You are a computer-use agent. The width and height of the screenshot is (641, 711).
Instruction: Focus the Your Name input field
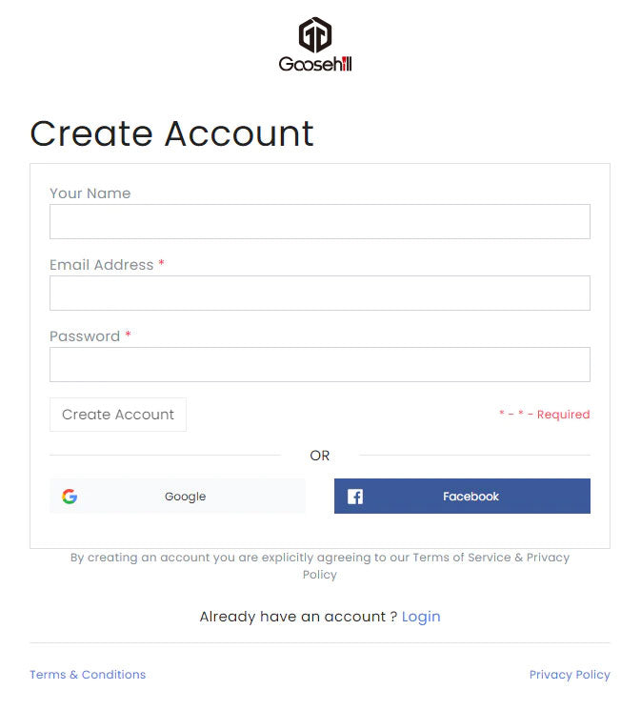pos(320,221)
